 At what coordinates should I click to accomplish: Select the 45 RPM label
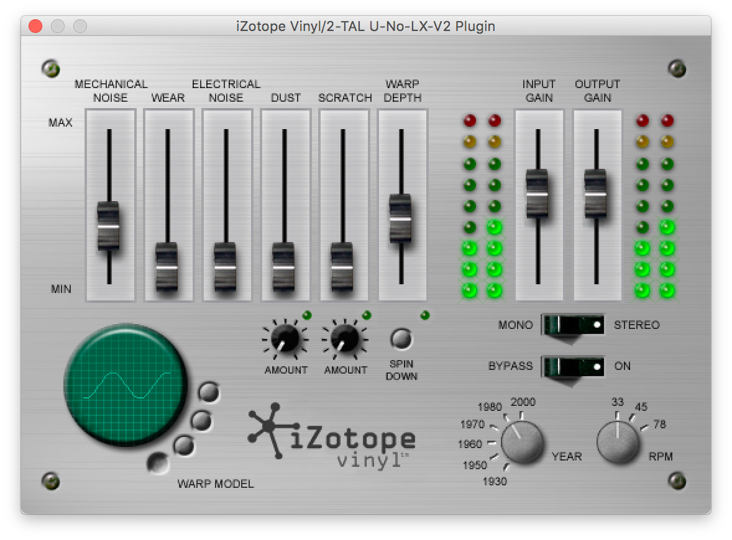pyautogui.click(x=641, y=407)
